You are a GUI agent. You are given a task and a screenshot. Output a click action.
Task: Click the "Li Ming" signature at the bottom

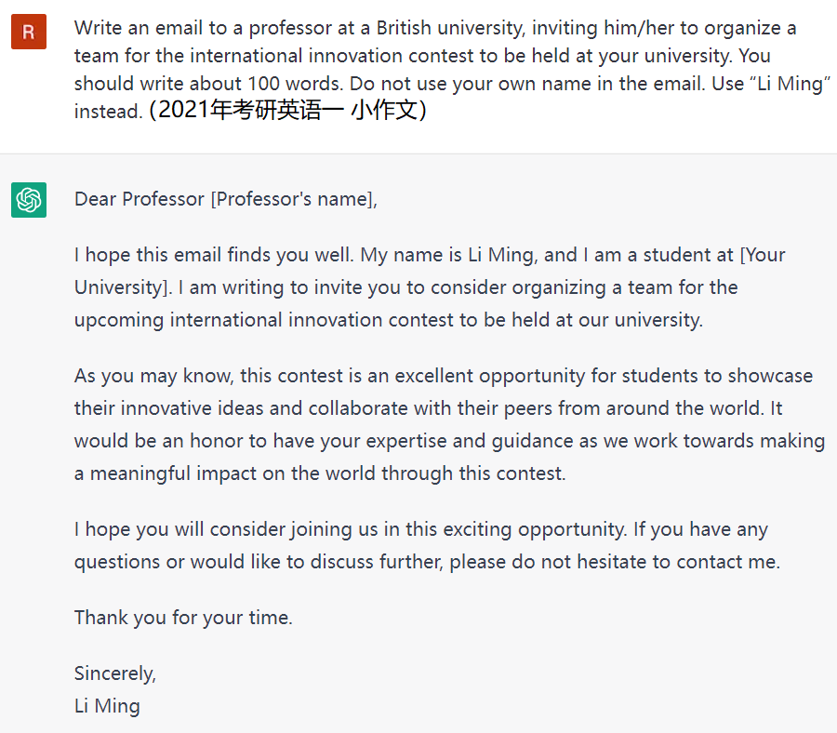coord(107,706)
